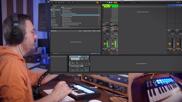Screen dimensions: 182x102
Task: Toggle return track A activator
Action: pos(170,44)
